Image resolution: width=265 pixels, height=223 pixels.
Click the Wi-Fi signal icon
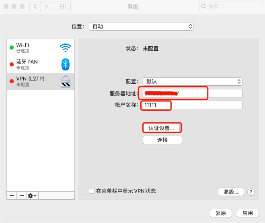pos(66,48)
